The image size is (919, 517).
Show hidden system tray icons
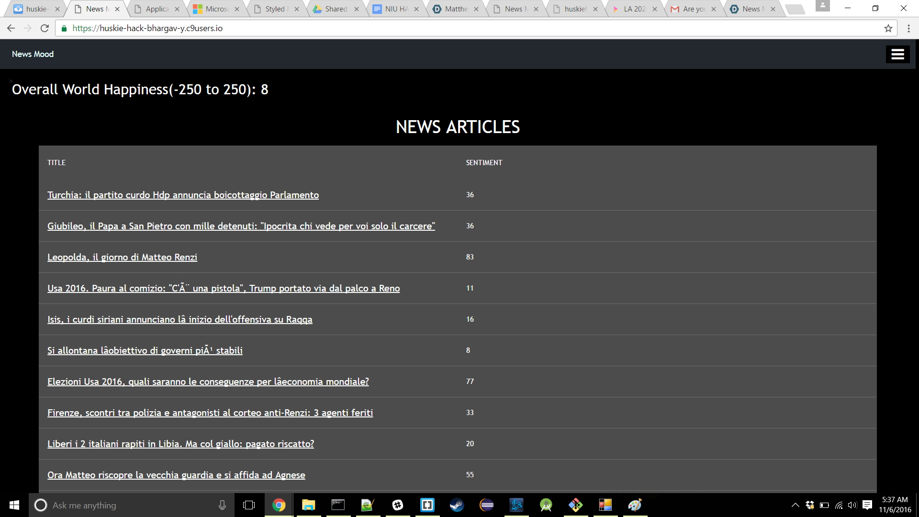795,505
